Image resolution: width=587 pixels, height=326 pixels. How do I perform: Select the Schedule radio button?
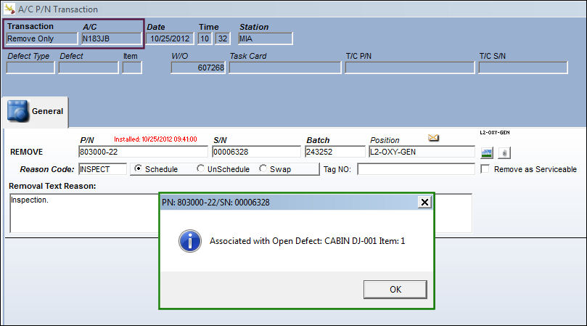point(138,169)
